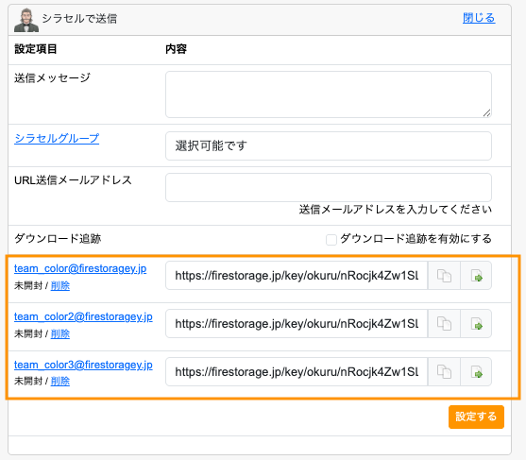Copy URL for team_color2@firestoragey.jp
Screen dimensions: 526x460
tap(444, 324)
